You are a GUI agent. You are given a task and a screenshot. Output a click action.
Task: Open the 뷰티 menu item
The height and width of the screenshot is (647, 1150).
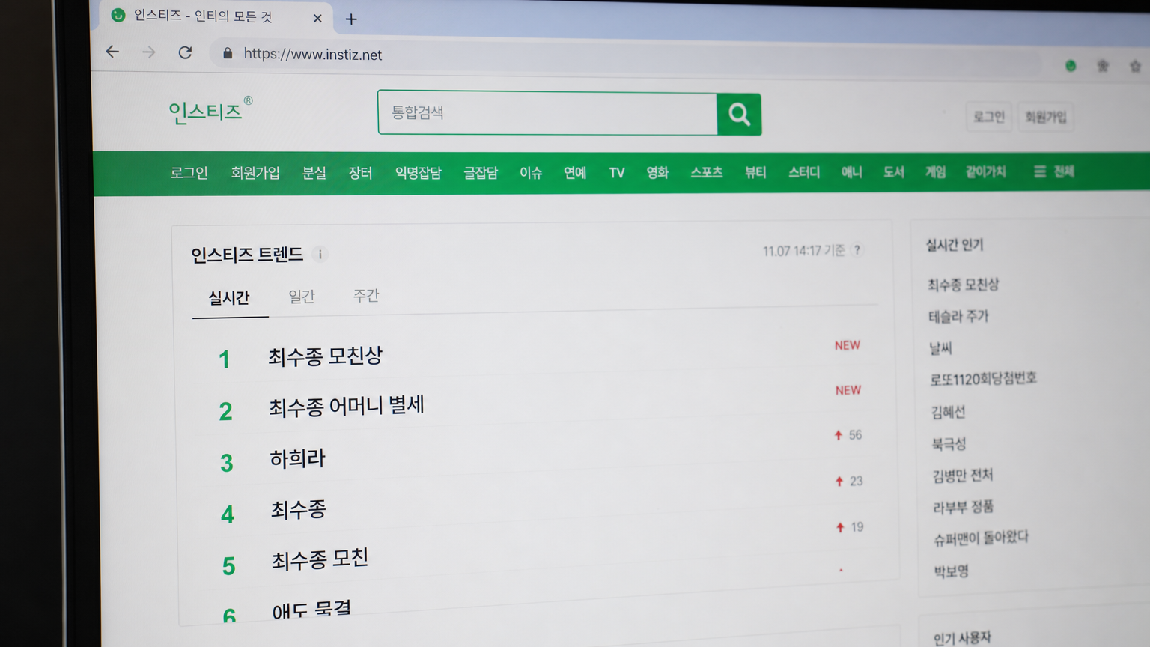point(755,172)
